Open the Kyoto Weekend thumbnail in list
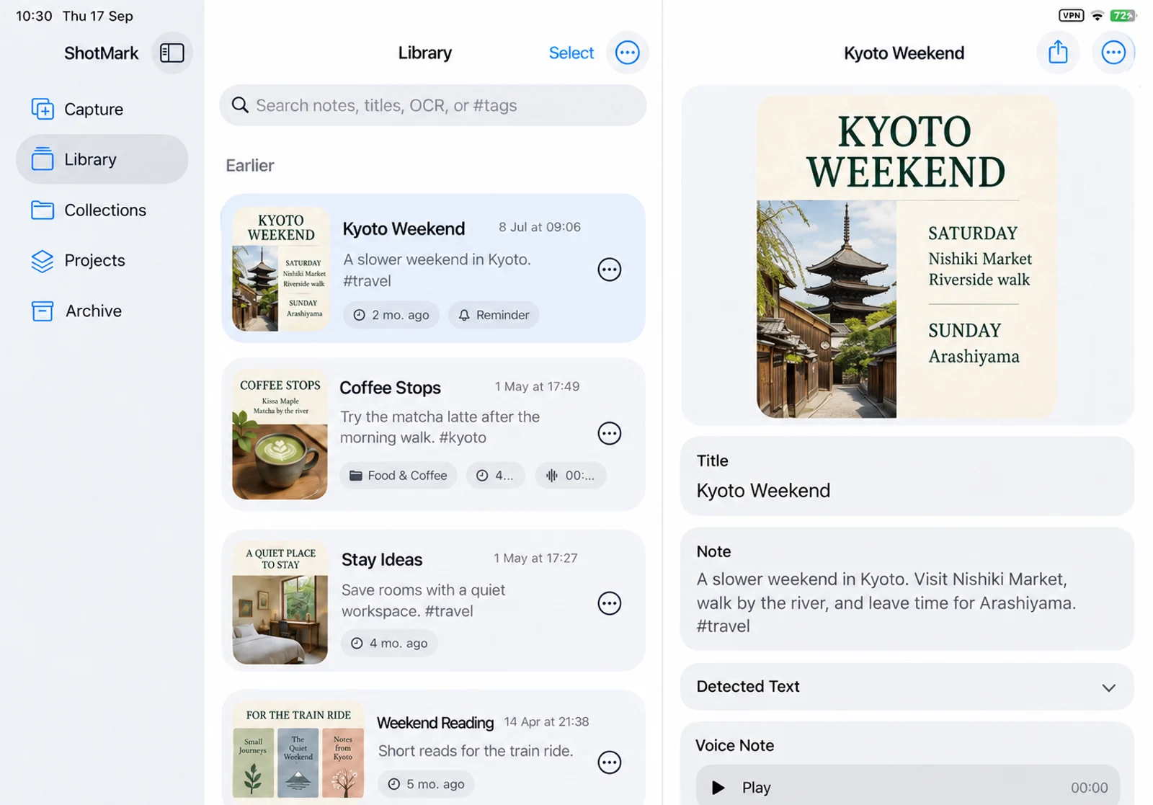Viewport: 1153px width, 805px height. coord(281,270)
